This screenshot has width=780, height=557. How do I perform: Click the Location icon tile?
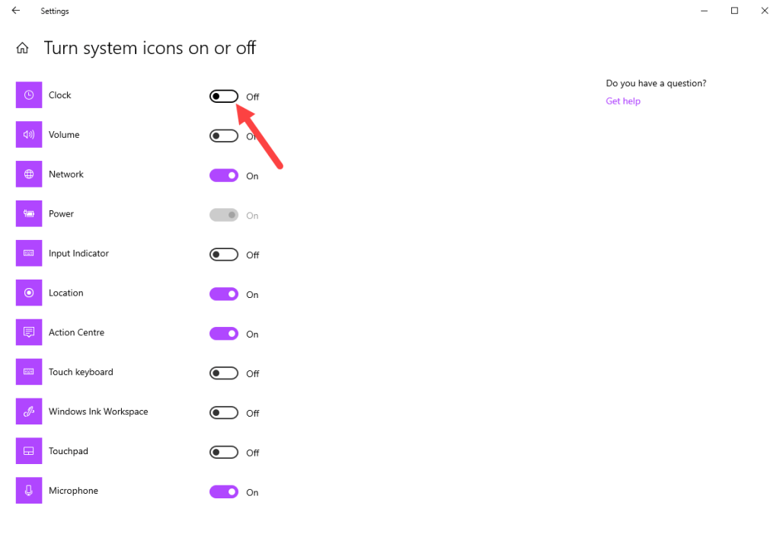[x=29, y=293]
